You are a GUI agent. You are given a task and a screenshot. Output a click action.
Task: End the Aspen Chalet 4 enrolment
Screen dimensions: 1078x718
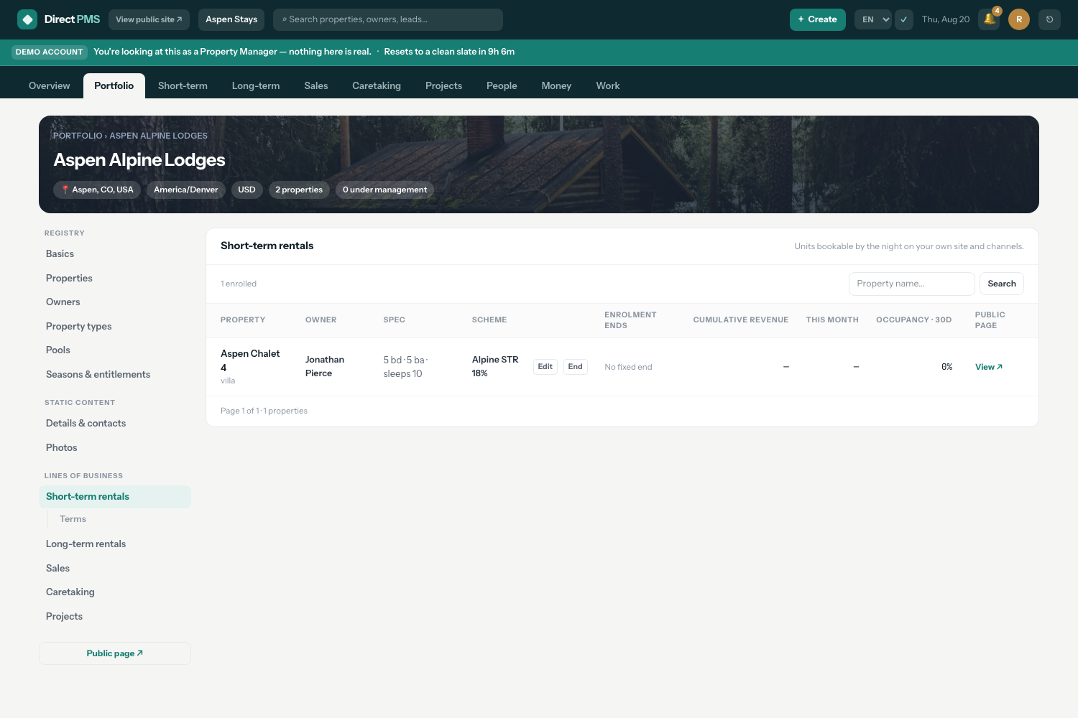pyautogui.click(x=576, y=367)
